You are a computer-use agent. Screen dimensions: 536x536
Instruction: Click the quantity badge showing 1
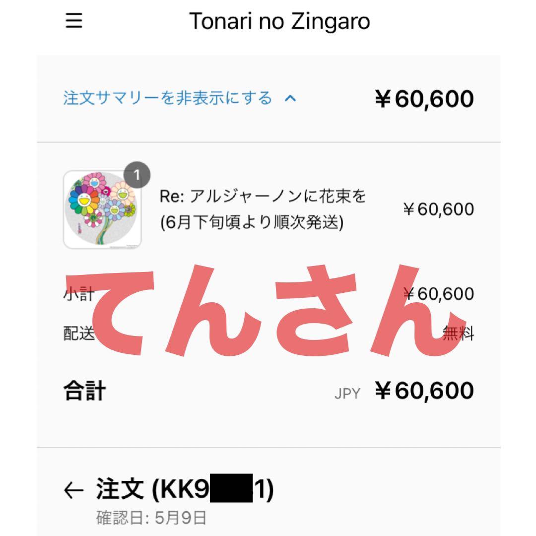pos(137,174)
